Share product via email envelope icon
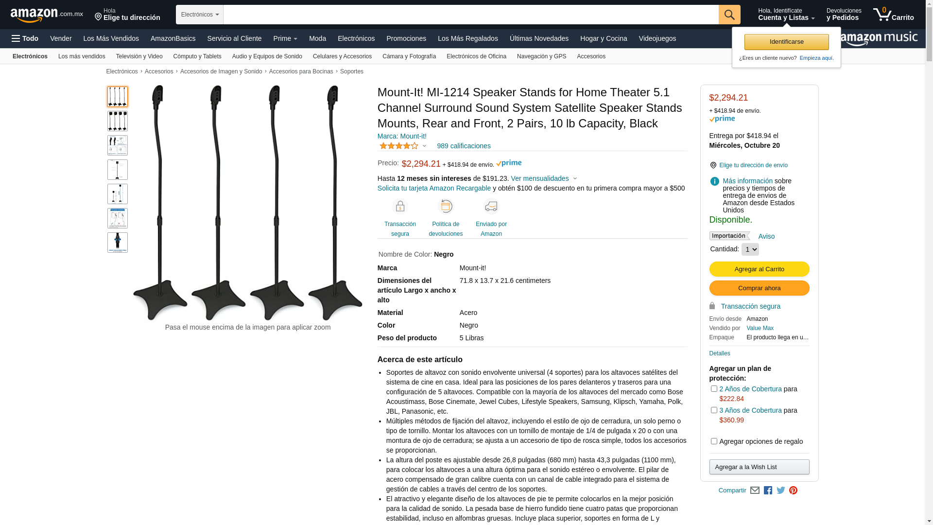Screen dimensions: 933x525 755,490
